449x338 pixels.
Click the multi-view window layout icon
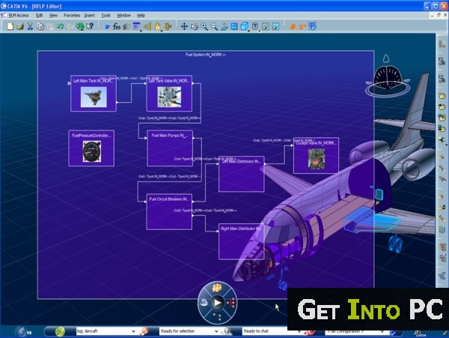[234, 27]
